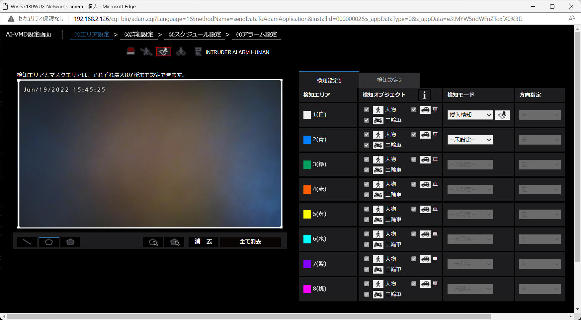Open direction dropdown for area 6
This screenshot has width=581, height=320.
point(540,239)
